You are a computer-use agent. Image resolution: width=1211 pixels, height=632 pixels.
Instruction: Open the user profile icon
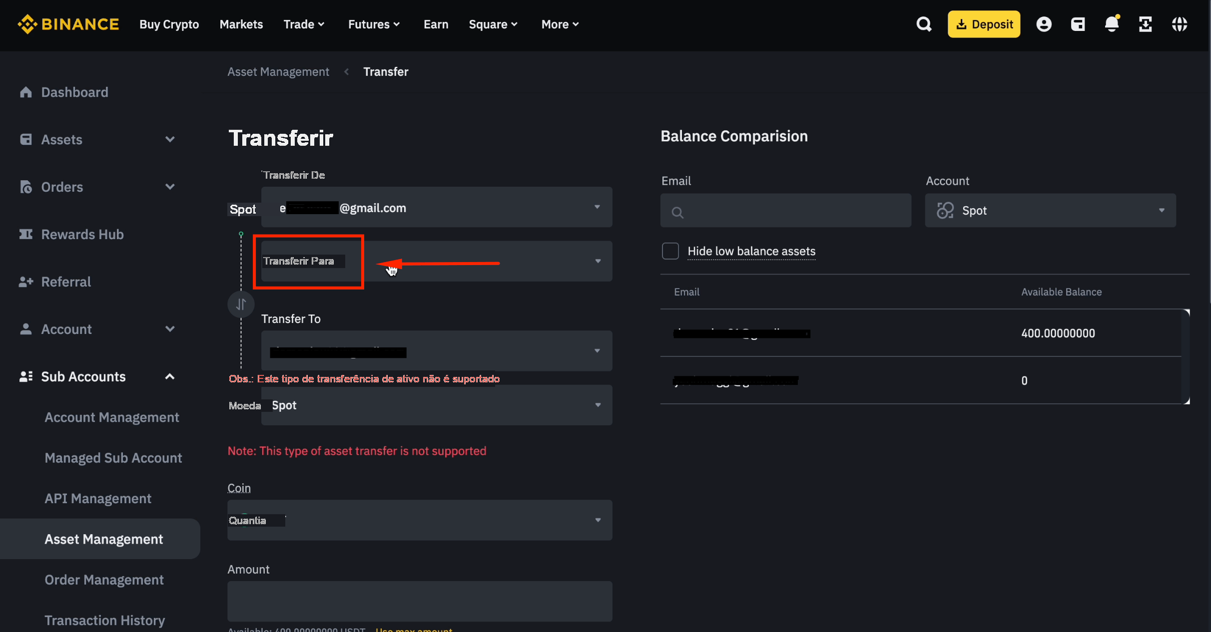[x=1044, y=24]
